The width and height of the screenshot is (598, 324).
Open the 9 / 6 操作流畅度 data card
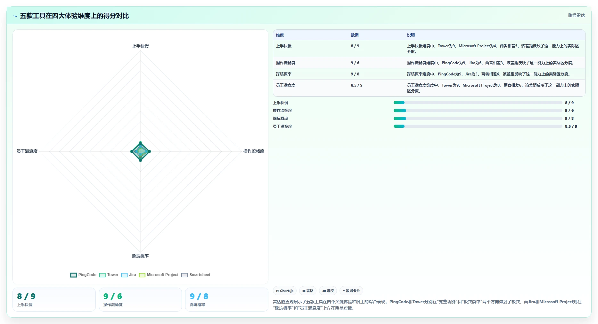[140, 299]
